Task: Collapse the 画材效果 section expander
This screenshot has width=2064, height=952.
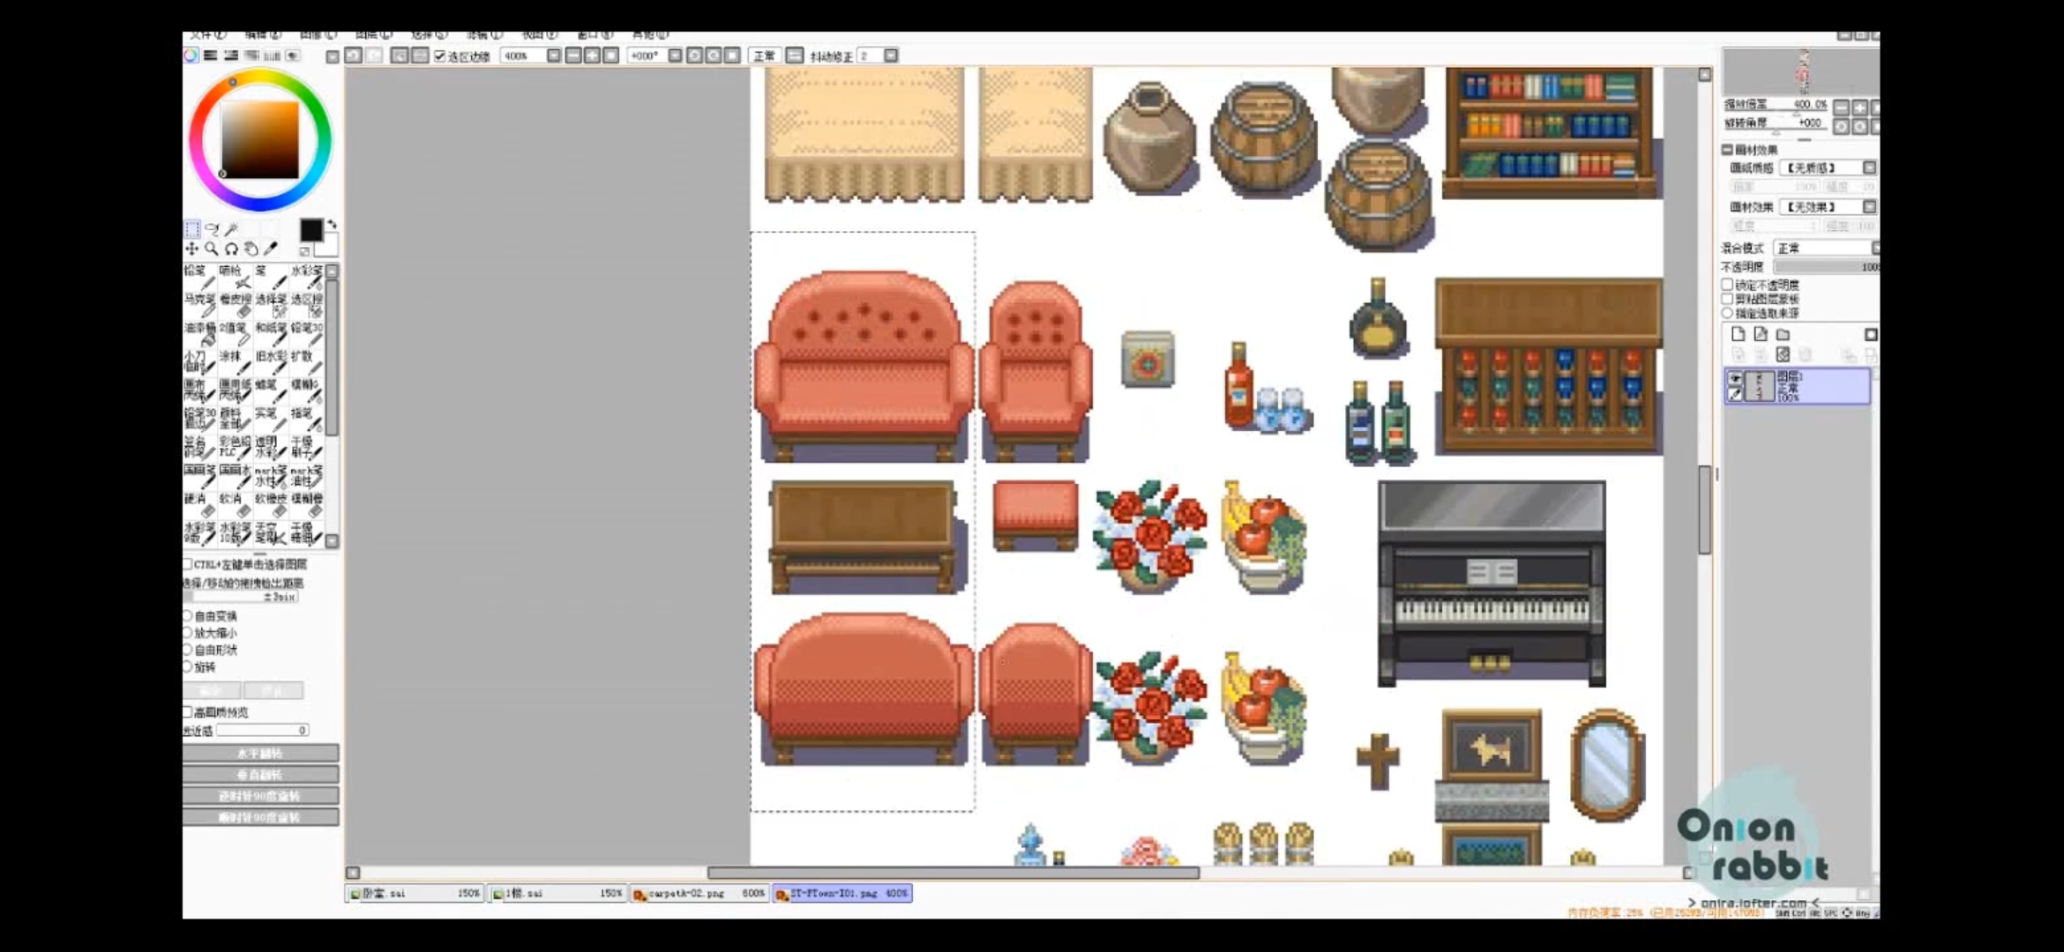Action: [1728, 150]
